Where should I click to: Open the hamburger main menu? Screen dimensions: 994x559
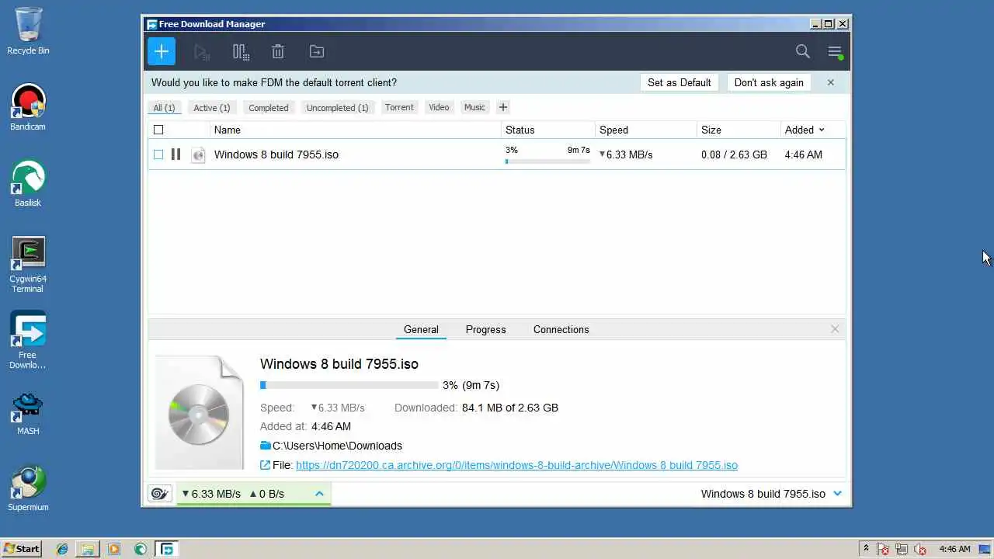[835, 52]
